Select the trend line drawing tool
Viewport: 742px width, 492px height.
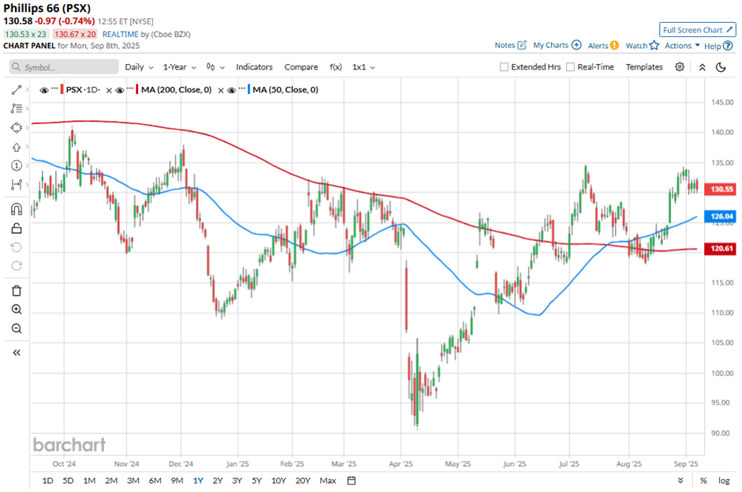(x=17, y=90)
